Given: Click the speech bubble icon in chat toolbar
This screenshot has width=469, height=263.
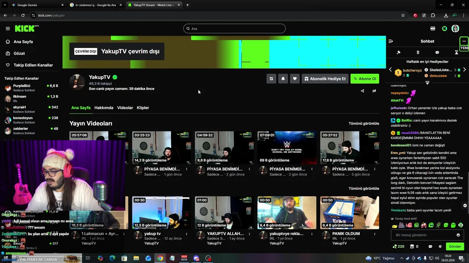Looking at the screenshot, I should tap(437, 52).
